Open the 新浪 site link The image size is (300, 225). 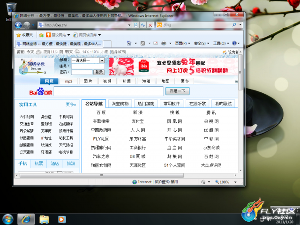pyautogui.click(x=138, y=112)
